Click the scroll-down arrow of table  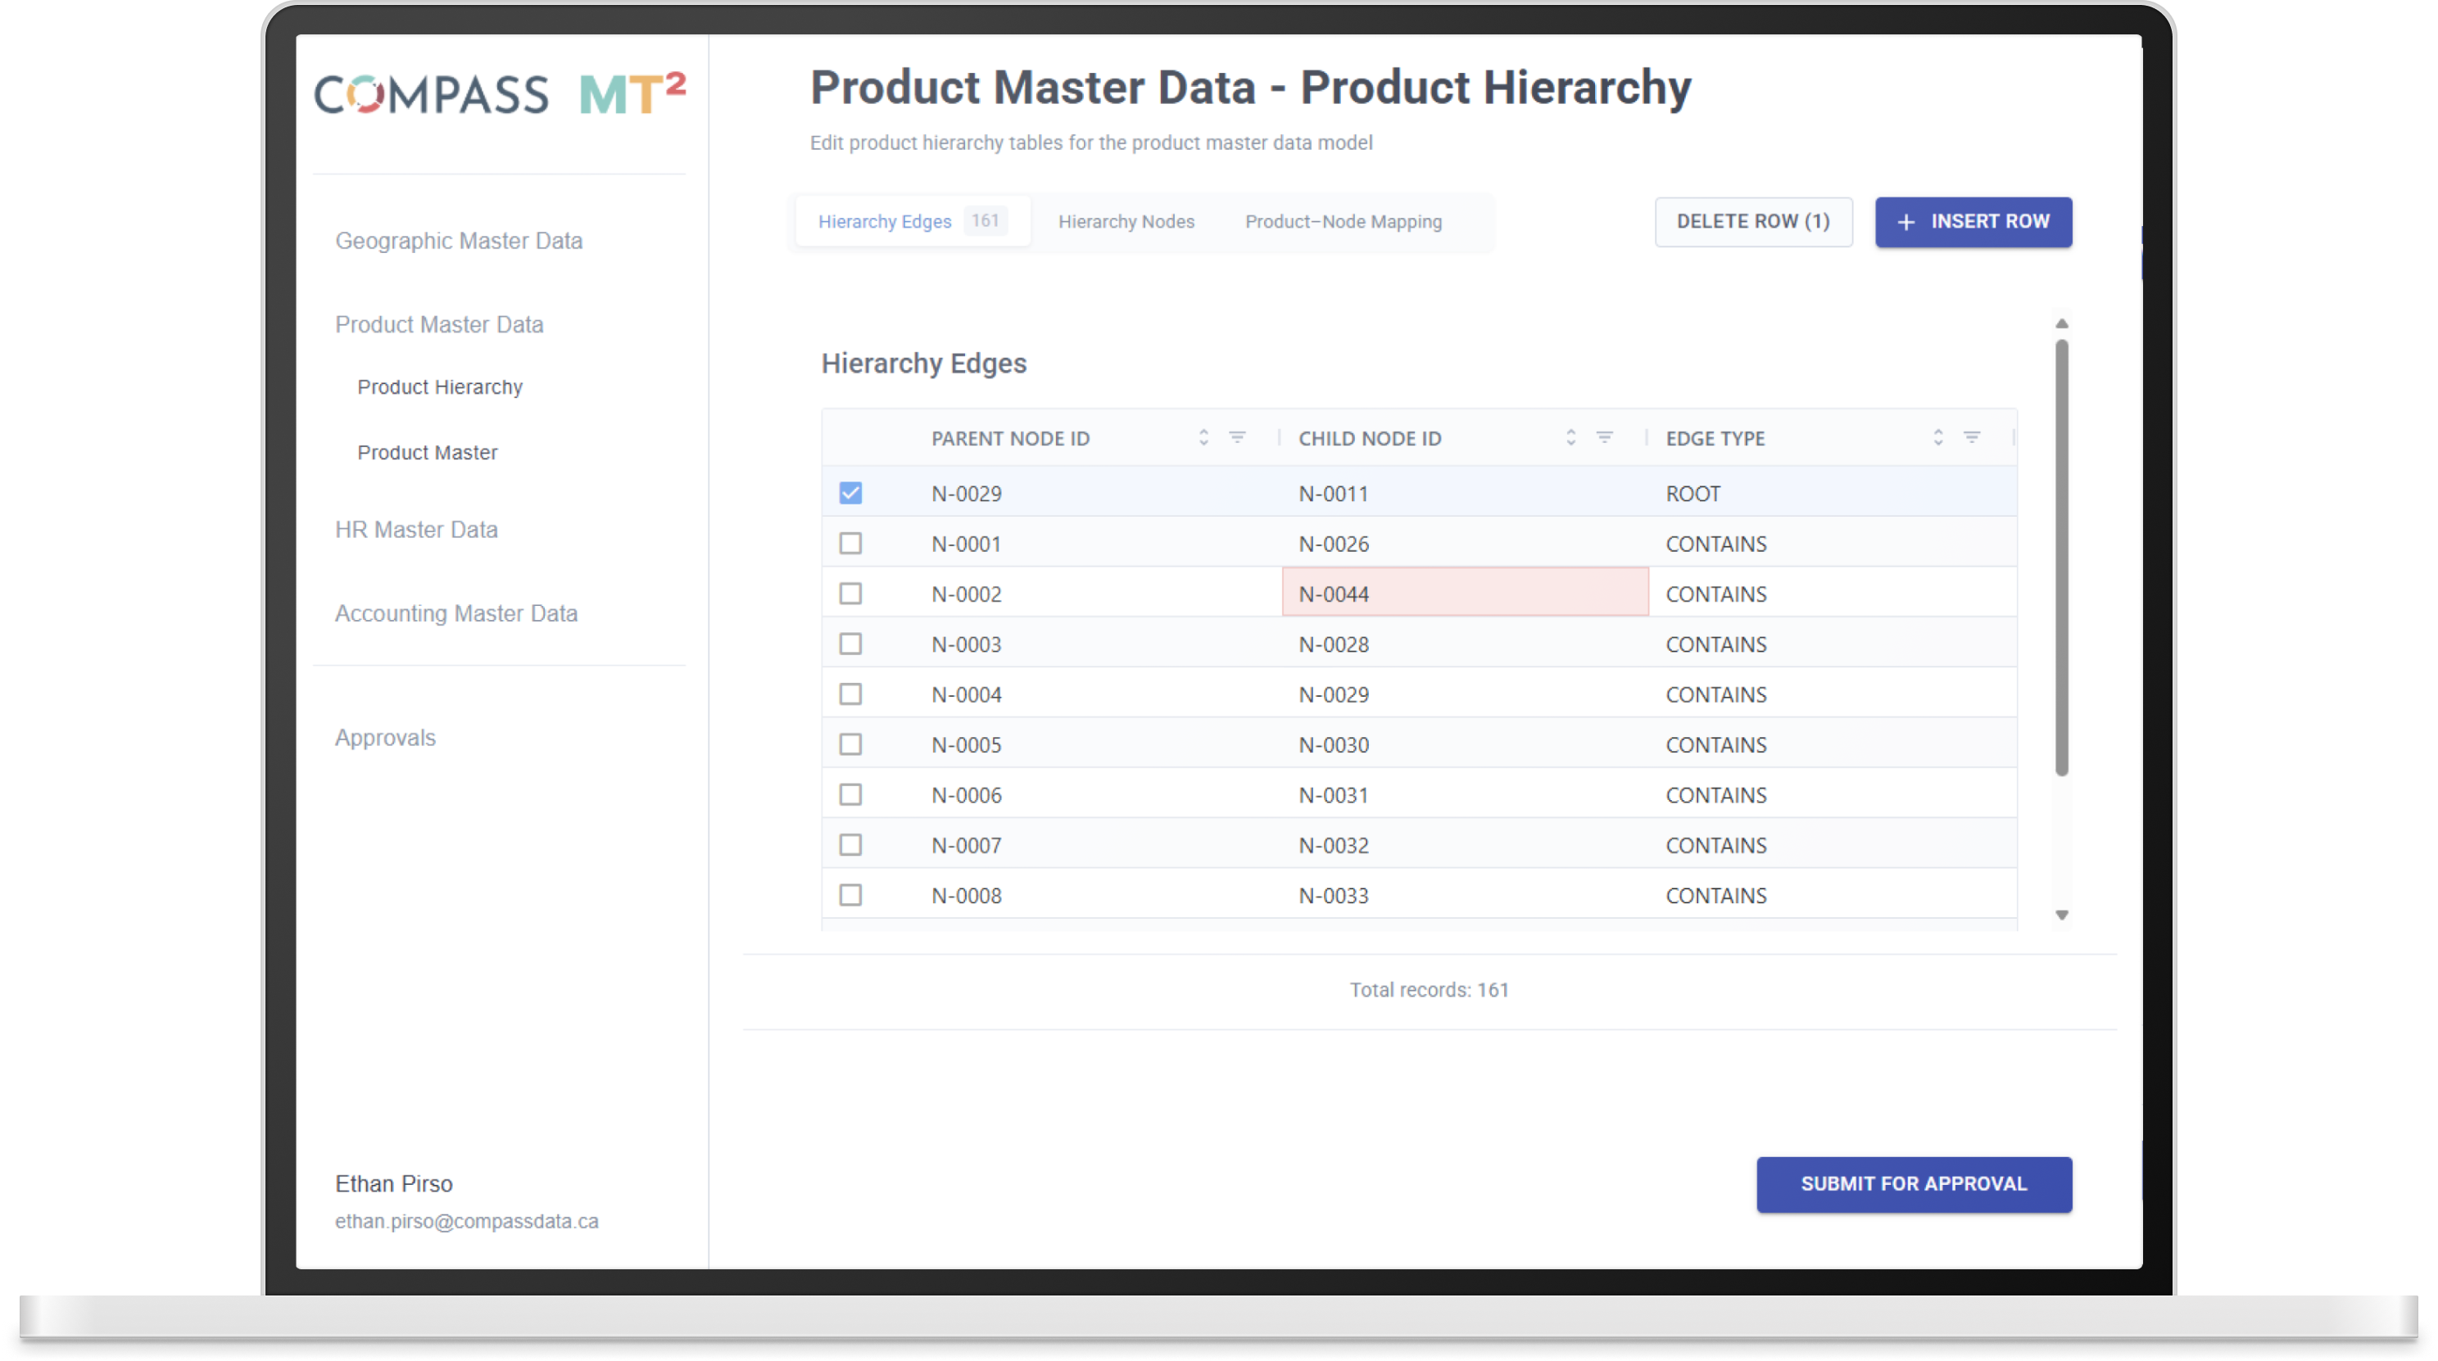2061,915
